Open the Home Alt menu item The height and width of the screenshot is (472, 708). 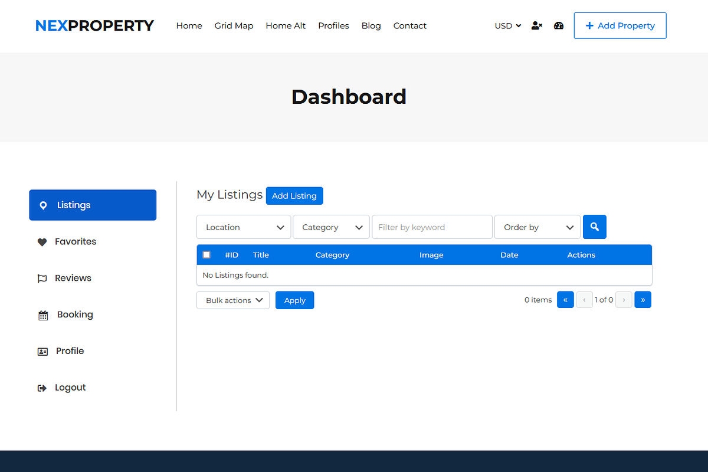pos(286,25)
